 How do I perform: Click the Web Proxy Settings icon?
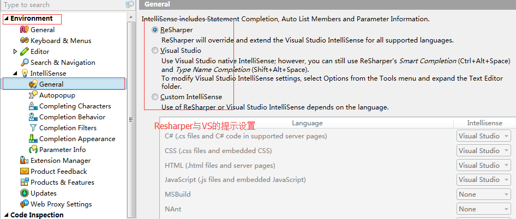click(x=25, y=204)
